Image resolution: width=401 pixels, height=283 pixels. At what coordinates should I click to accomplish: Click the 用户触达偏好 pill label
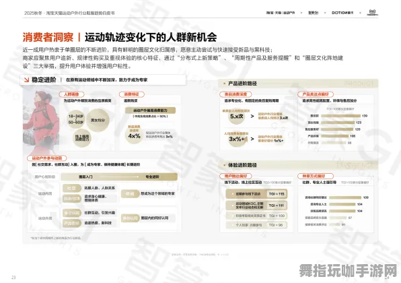pyautogui.click(x=235, y=176)
